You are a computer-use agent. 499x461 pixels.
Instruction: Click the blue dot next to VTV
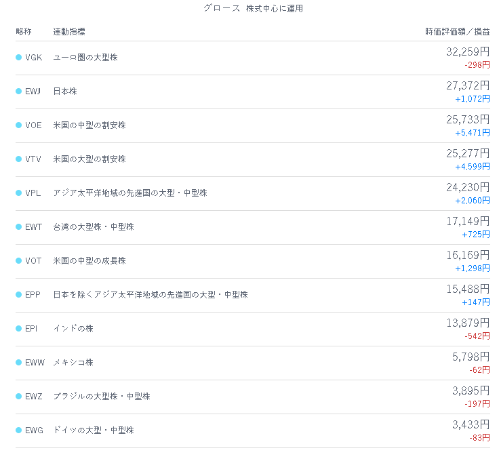tap(18, 159)
